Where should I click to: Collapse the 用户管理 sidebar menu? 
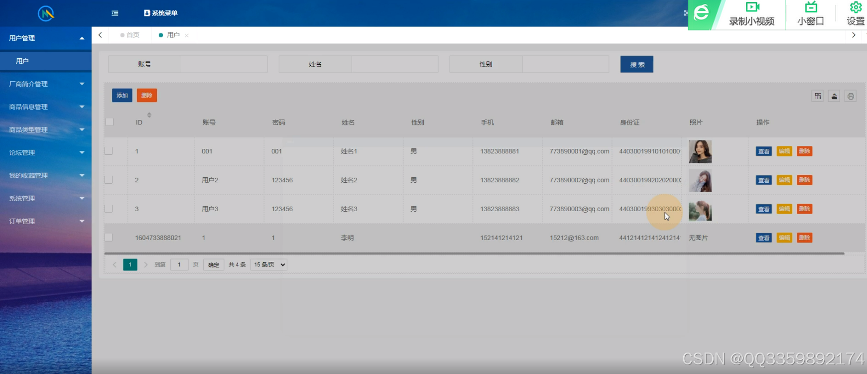[46, 38]
